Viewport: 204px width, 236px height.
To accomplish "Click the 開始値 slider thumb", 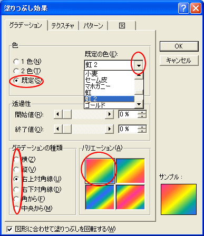I will click(x=67, y=114).
